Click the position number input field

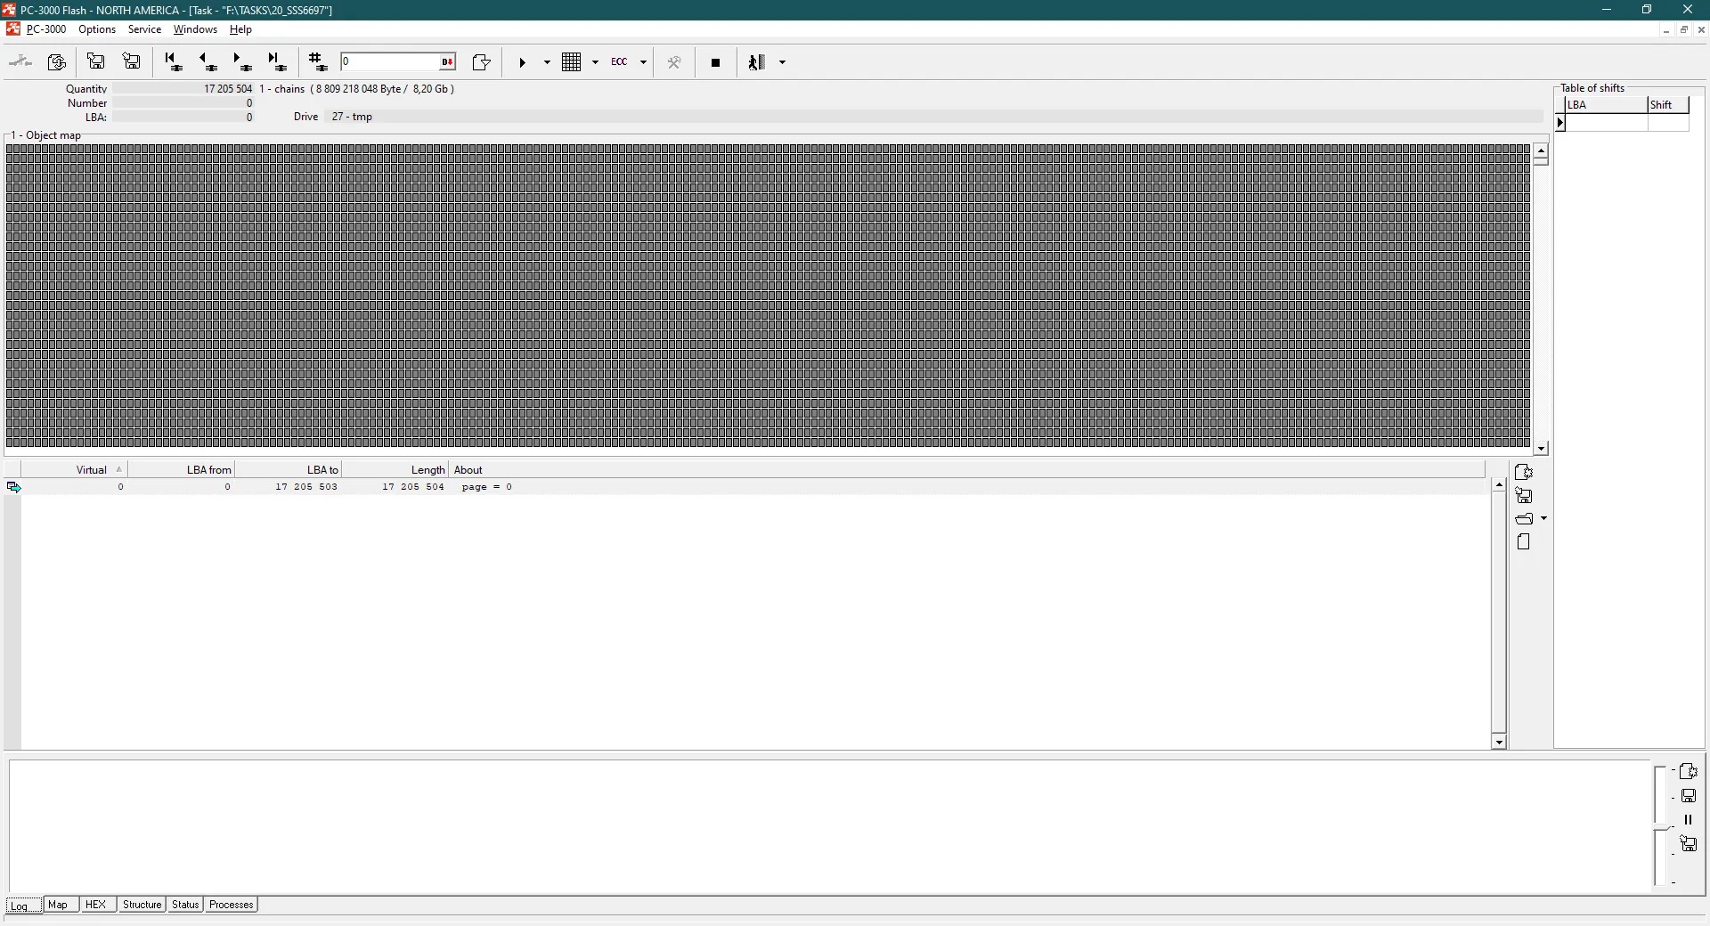click(x=390, y=62)
